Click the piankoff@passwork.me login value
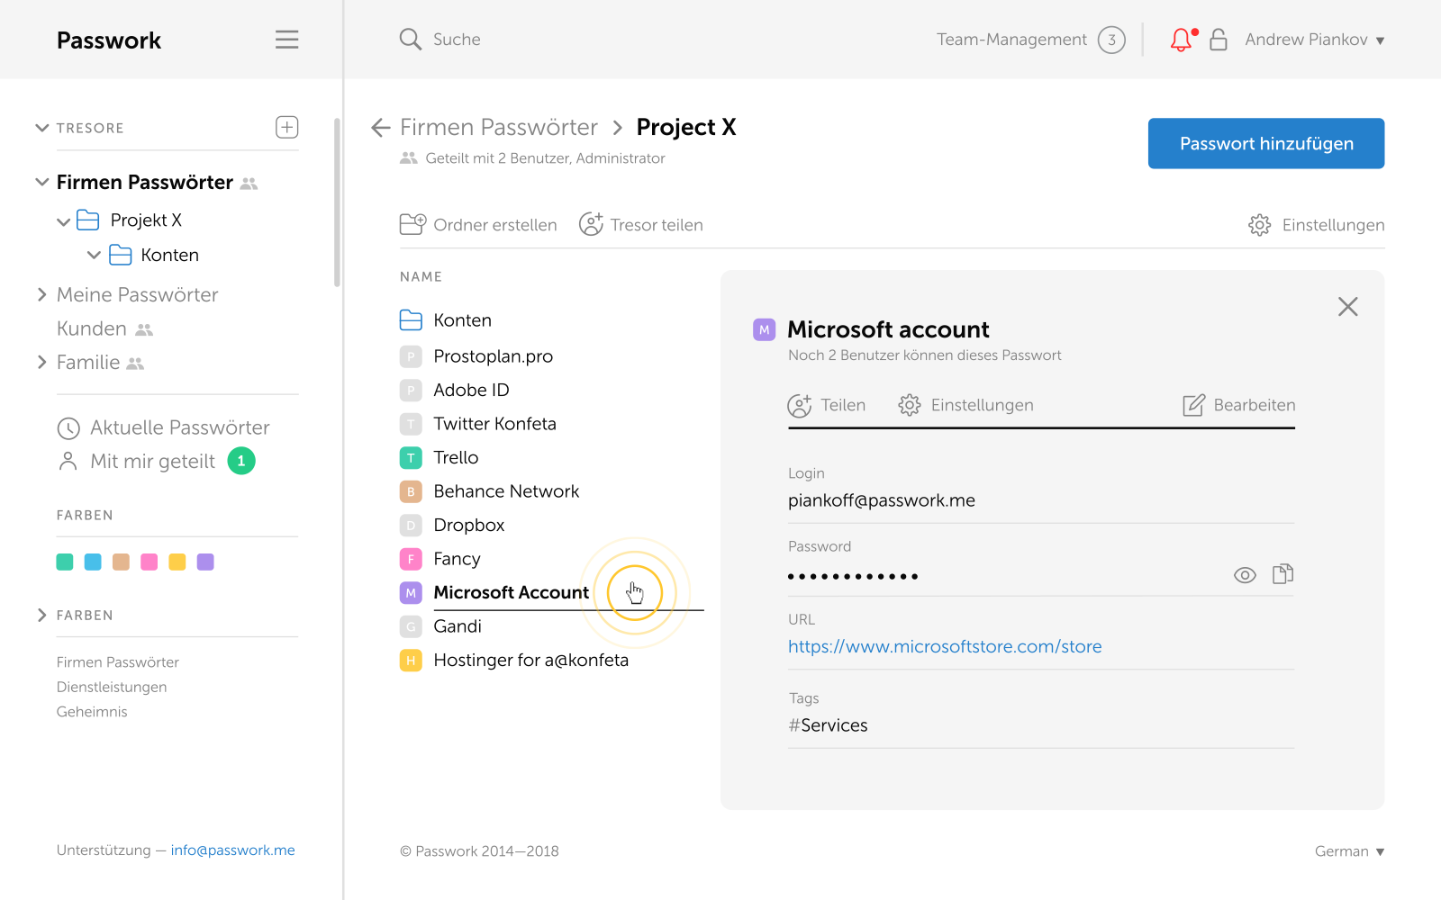The width and height of the screenshot is (1441, 900). coord(882,500)
